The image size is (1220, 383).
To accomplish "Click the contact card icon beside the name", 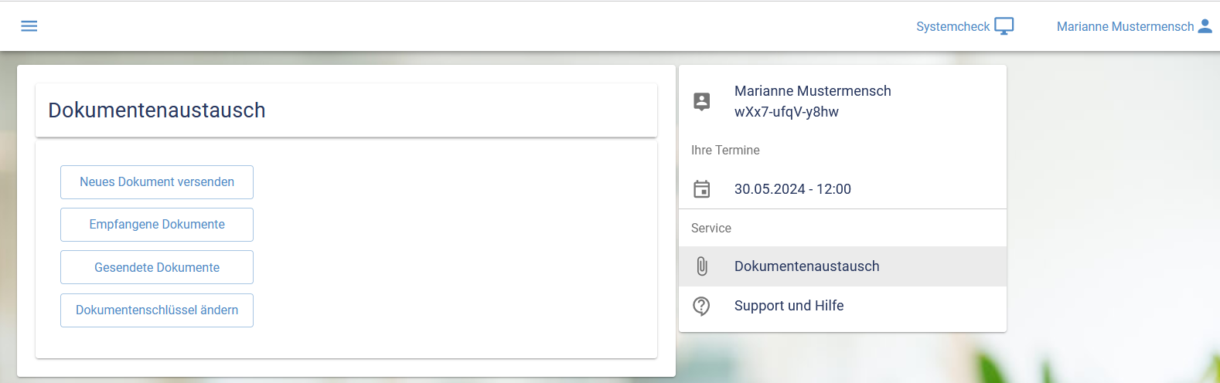I will point(702,101).
